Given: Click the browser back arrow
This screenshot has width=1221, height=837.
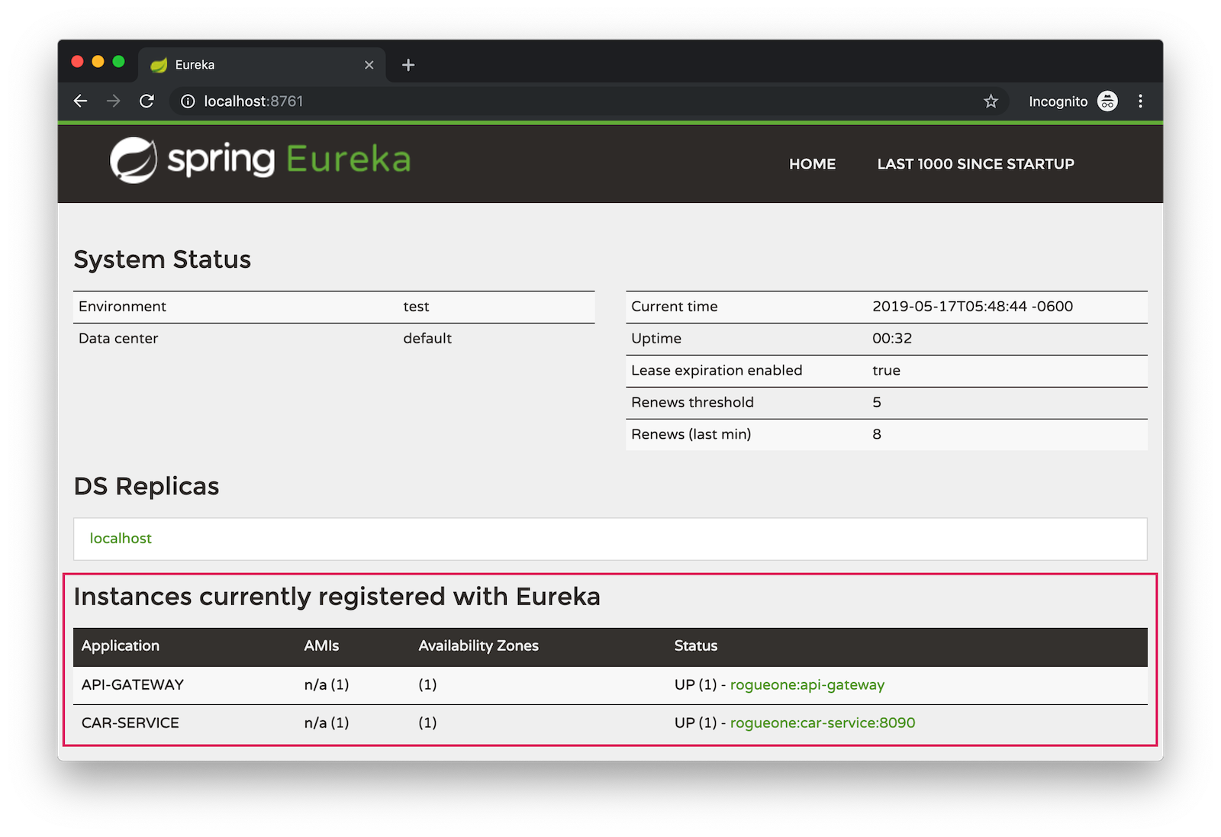Looking at the screenshot, I should coord(81,101).
